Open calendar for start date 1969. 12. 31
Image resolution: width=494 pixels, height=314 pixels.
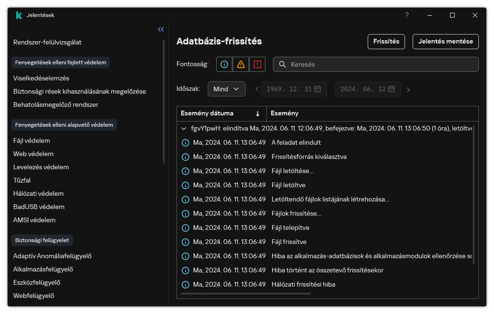[x=318, y=89]
